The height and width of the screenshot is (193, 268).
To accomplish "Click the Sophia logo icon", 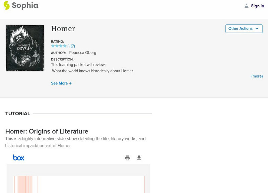I will [x=6, y=5].
